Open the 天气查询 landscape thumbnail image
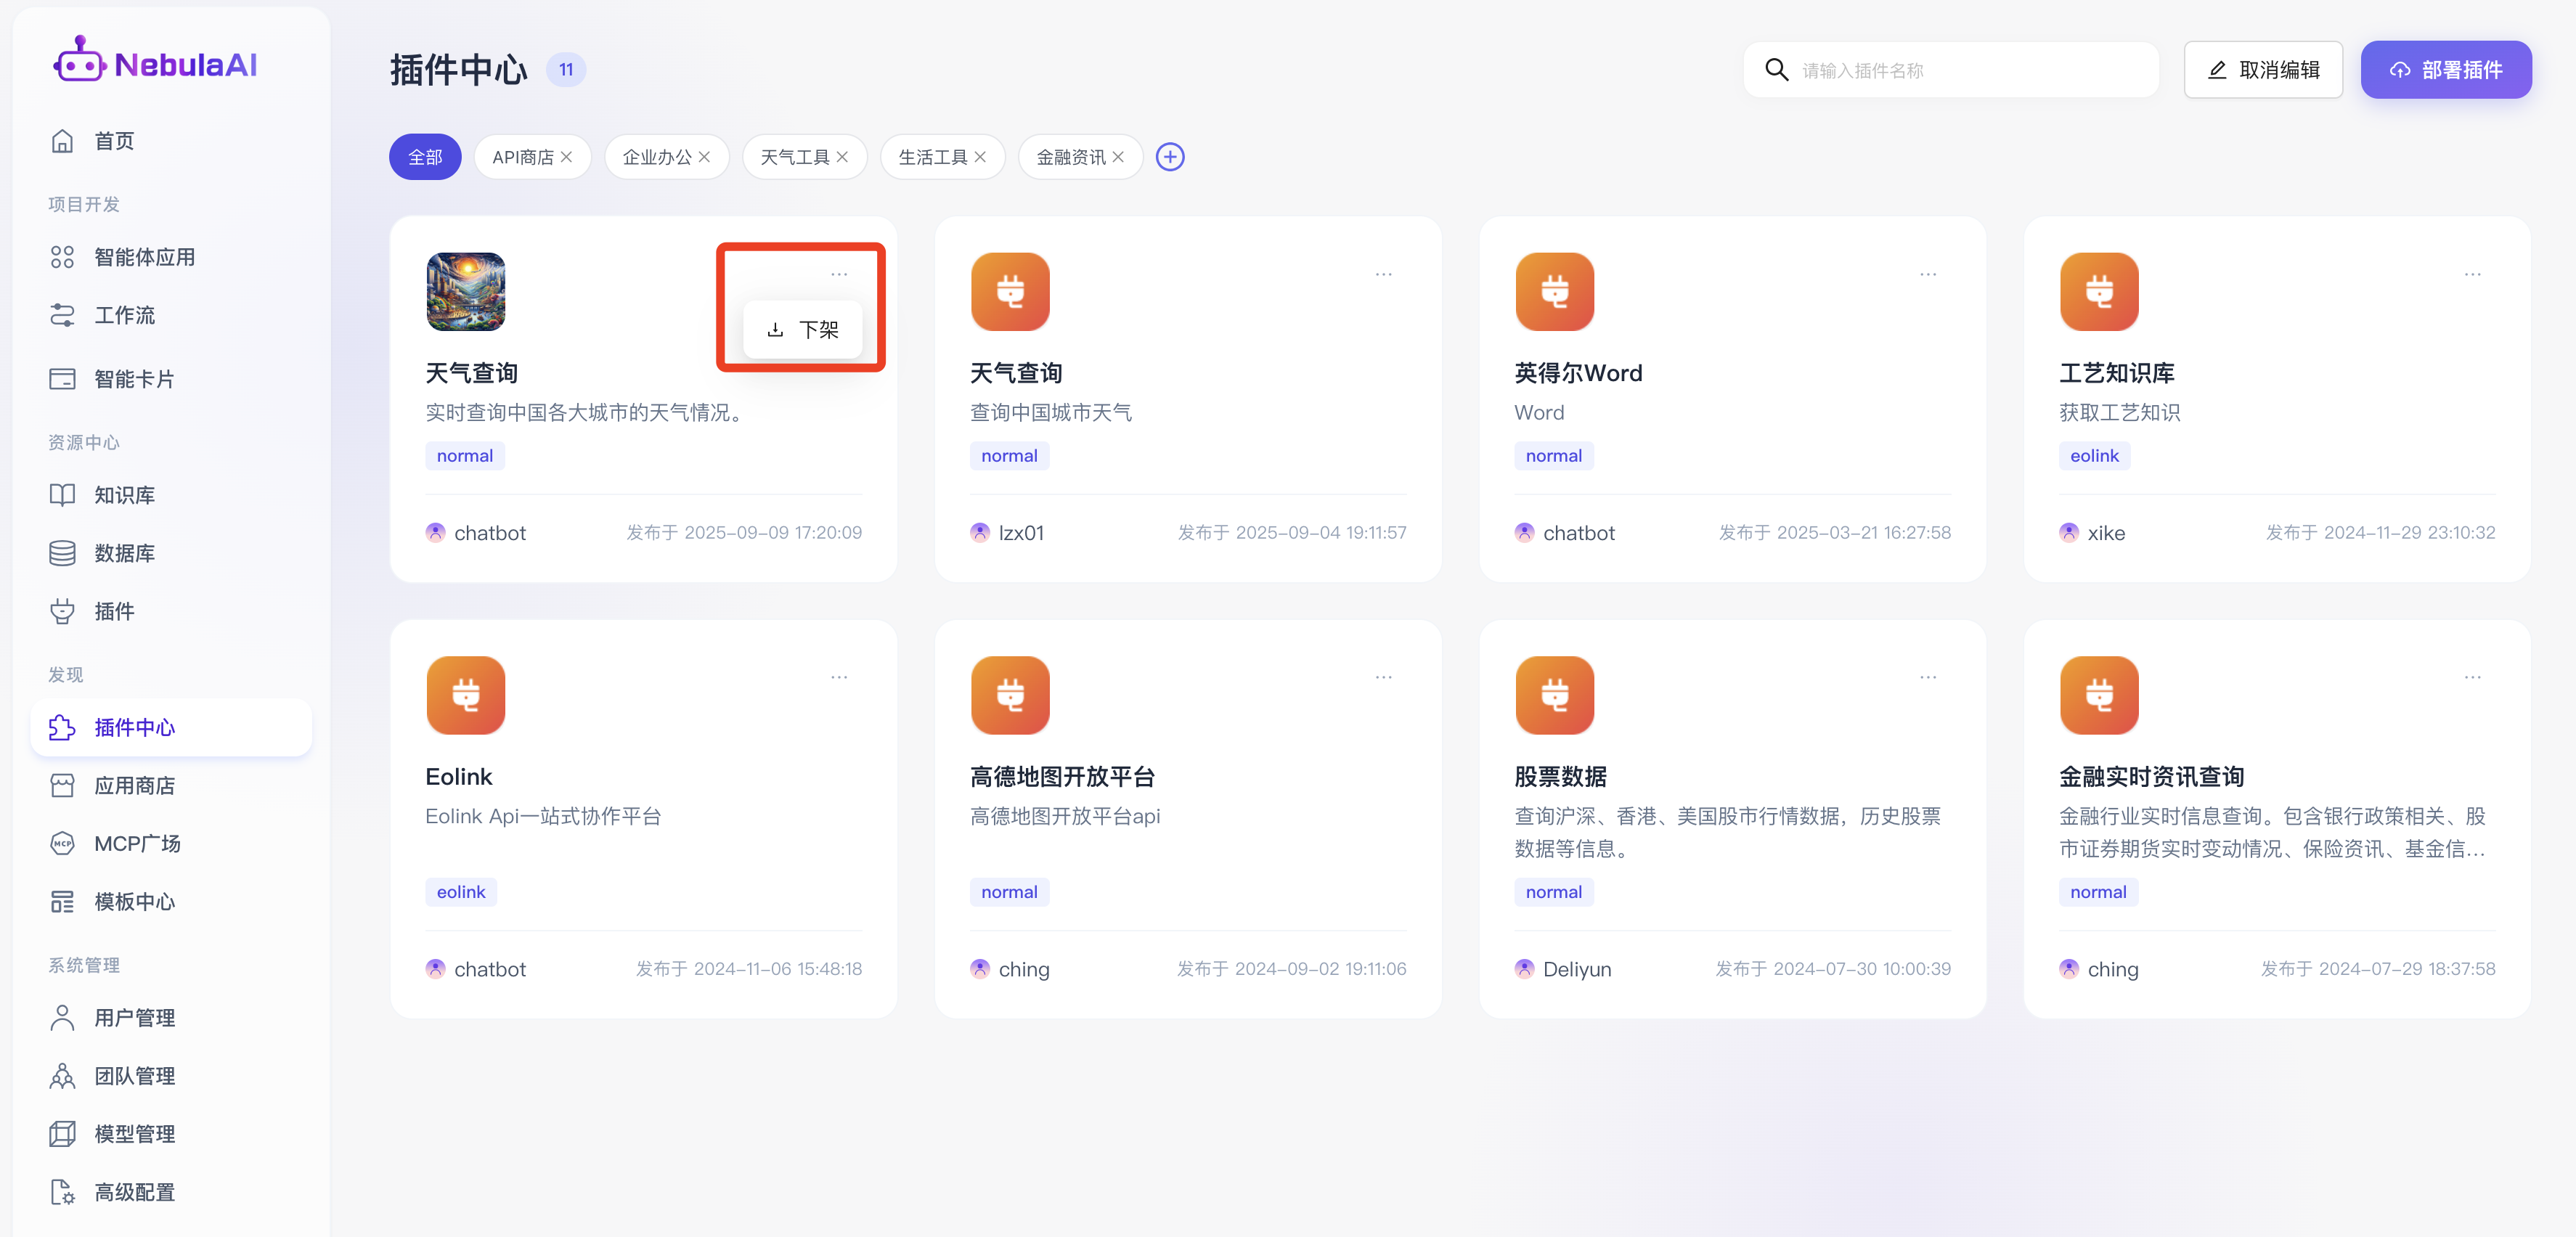The height and width of the screenshot is (1237, 2576). [465, 292]
